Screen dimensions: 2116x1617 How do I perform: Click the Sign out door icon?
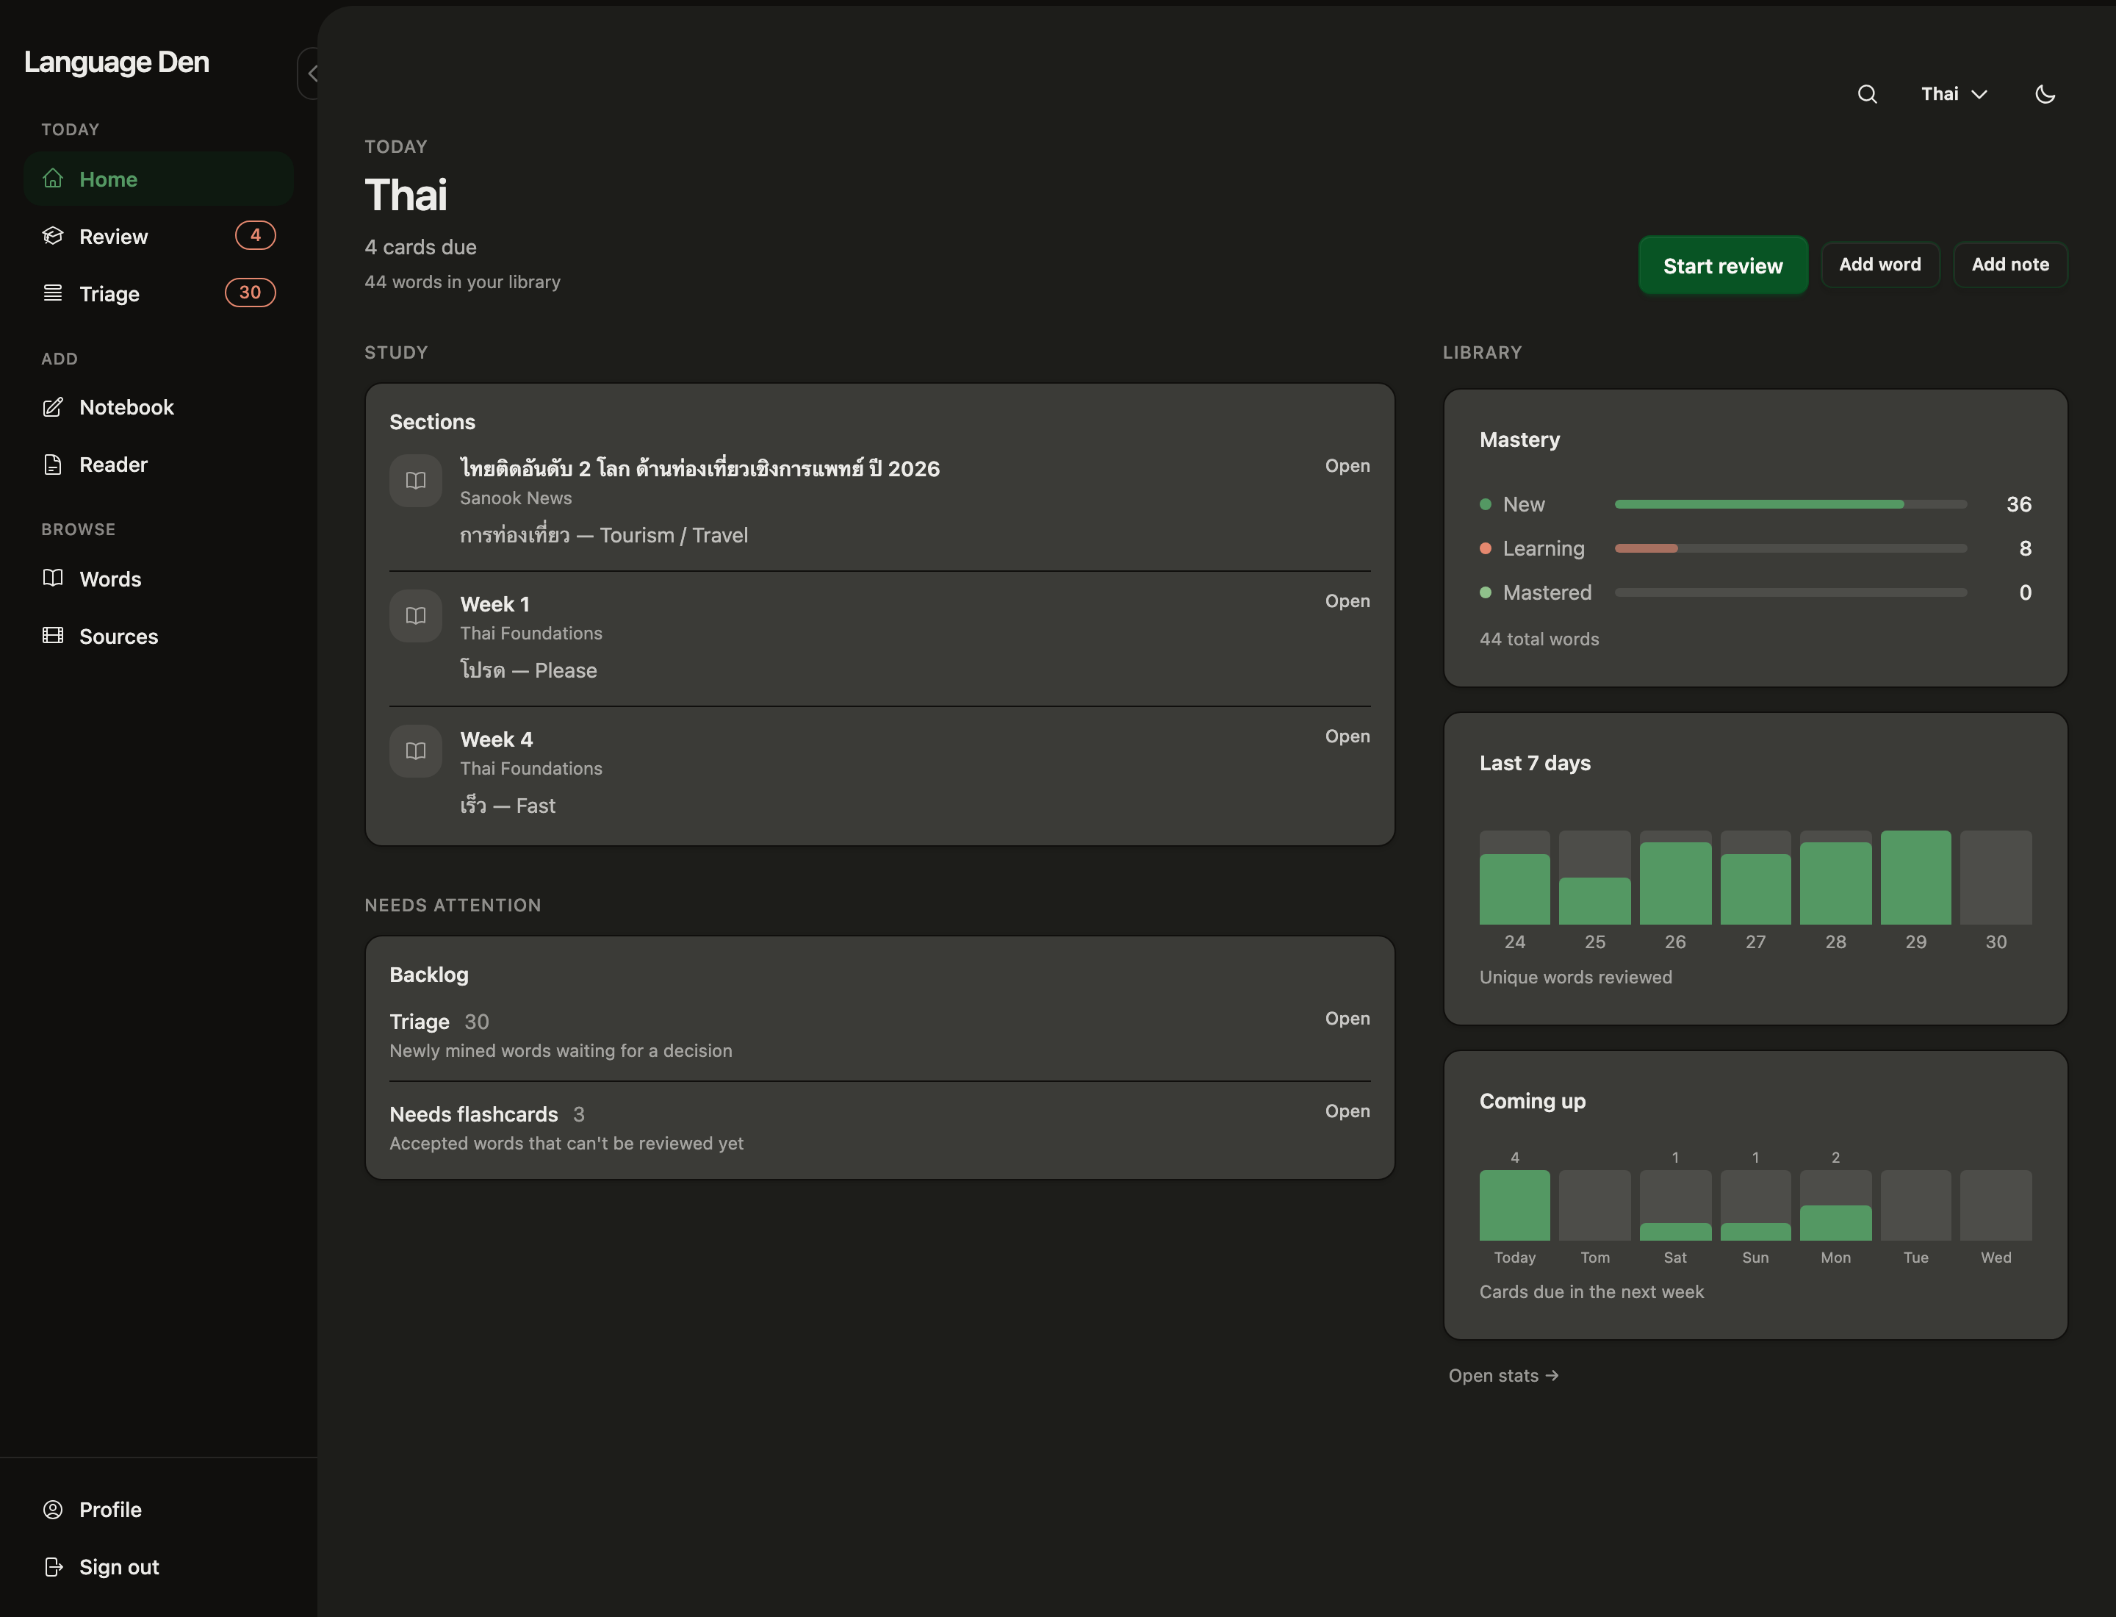(x=53, y=1567)
